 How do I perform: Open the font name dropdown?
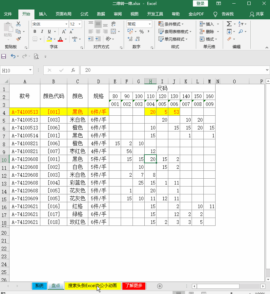tap(66, 24)
